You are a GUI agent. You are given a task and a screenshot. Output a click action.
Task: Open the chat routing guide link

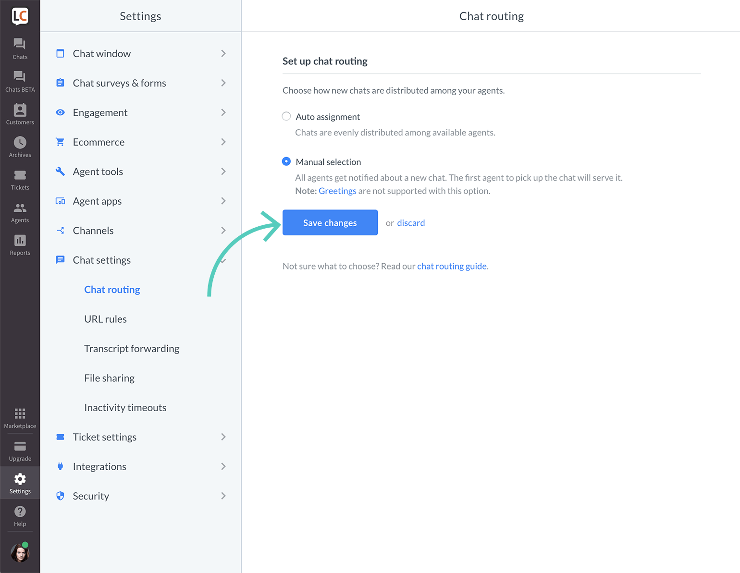pos(452,266)
